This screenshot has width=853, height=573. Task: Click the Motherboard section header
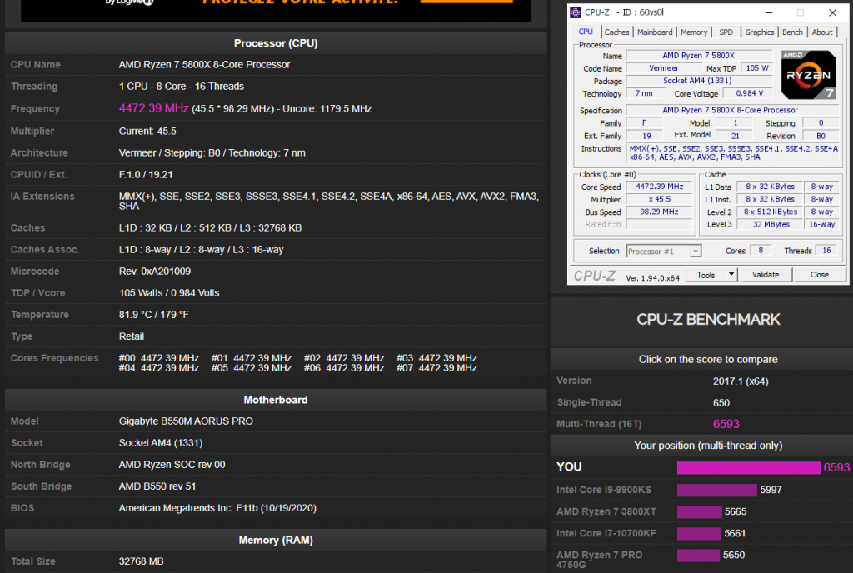click(276, 400)
